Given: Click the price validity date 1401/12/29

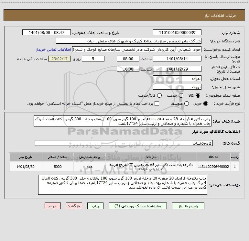Looking at the screenshot, I should [x=177, y=69].
